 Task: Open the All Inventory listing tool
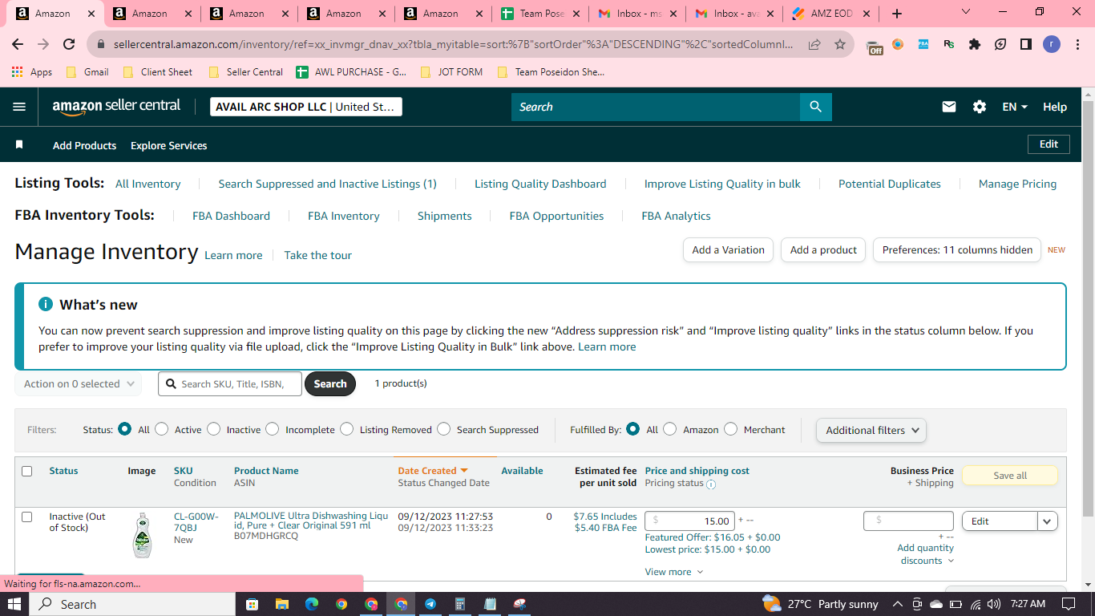click(148, 184)
